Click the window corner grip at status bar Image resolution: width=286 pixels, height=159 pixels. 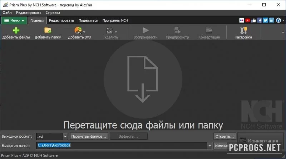[284, 157]
